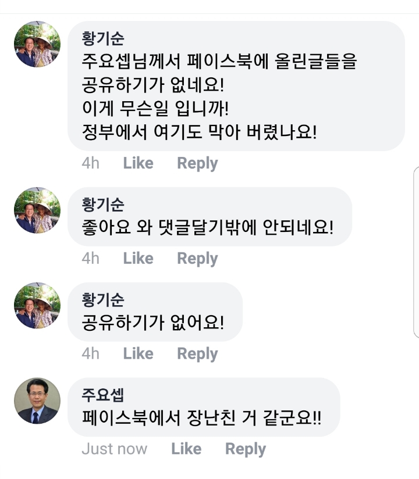Like 주요셉's '페이스북에서 장난친 거 같군요!!' comment
Screen dimensions: 419x479
click(x=186, y=449)
